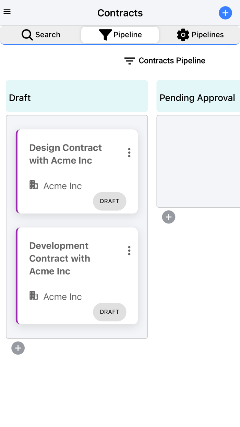Click the funnel icon on the Pipeline tab
Image resolution: width=240 pixels, height=427 pixels.
click(x=105, y=35)
